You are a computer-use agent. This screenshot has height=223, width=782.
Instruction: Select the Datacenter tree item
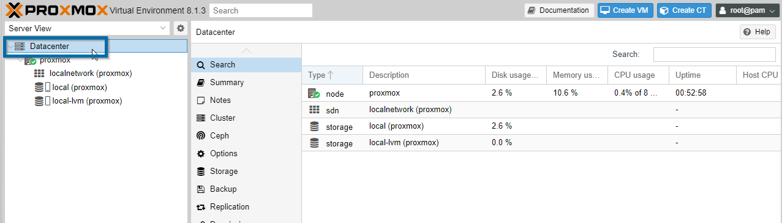[x=97, y=46]
